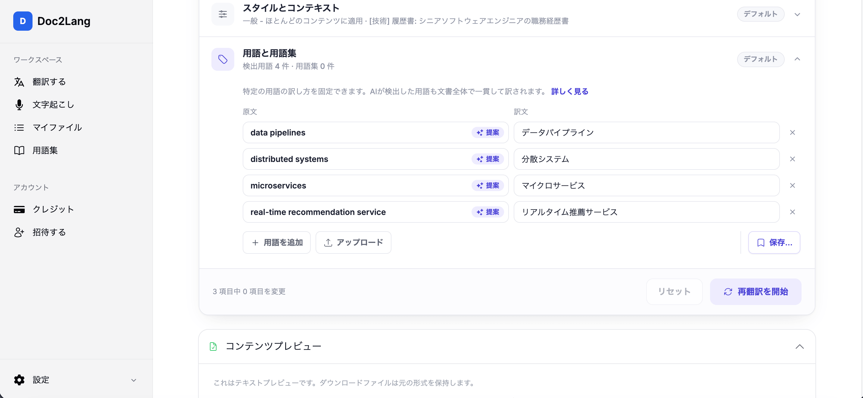This screenshot has width=863, height=398.
Task: Expand the 設定 chevron in the sidebar
Action: [x=134, y=380]
